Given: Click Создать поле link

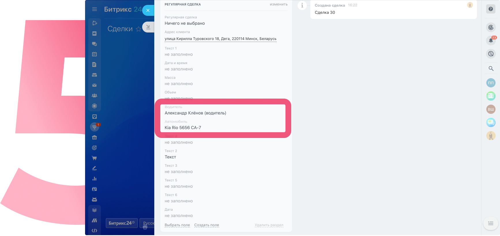Looking at the screenshot, I should click(207, 225).
